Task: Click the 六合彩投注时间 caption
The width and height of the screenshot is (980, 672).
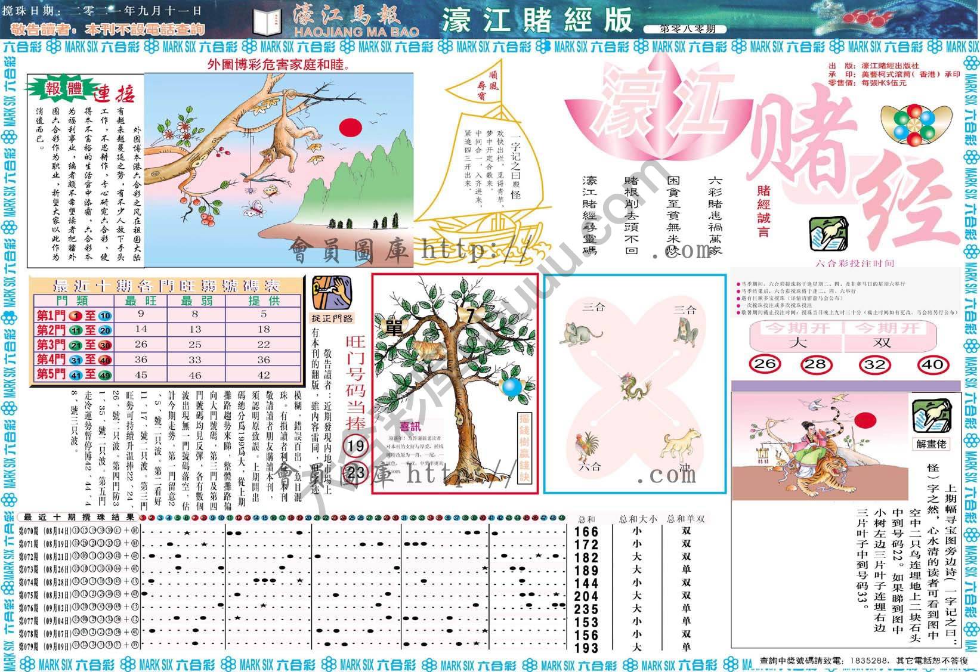Action: coord(855,264)
